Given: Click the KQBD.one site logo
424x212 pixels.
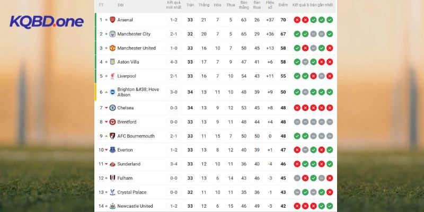Looking at the screenshot, I should pos(47,22).
